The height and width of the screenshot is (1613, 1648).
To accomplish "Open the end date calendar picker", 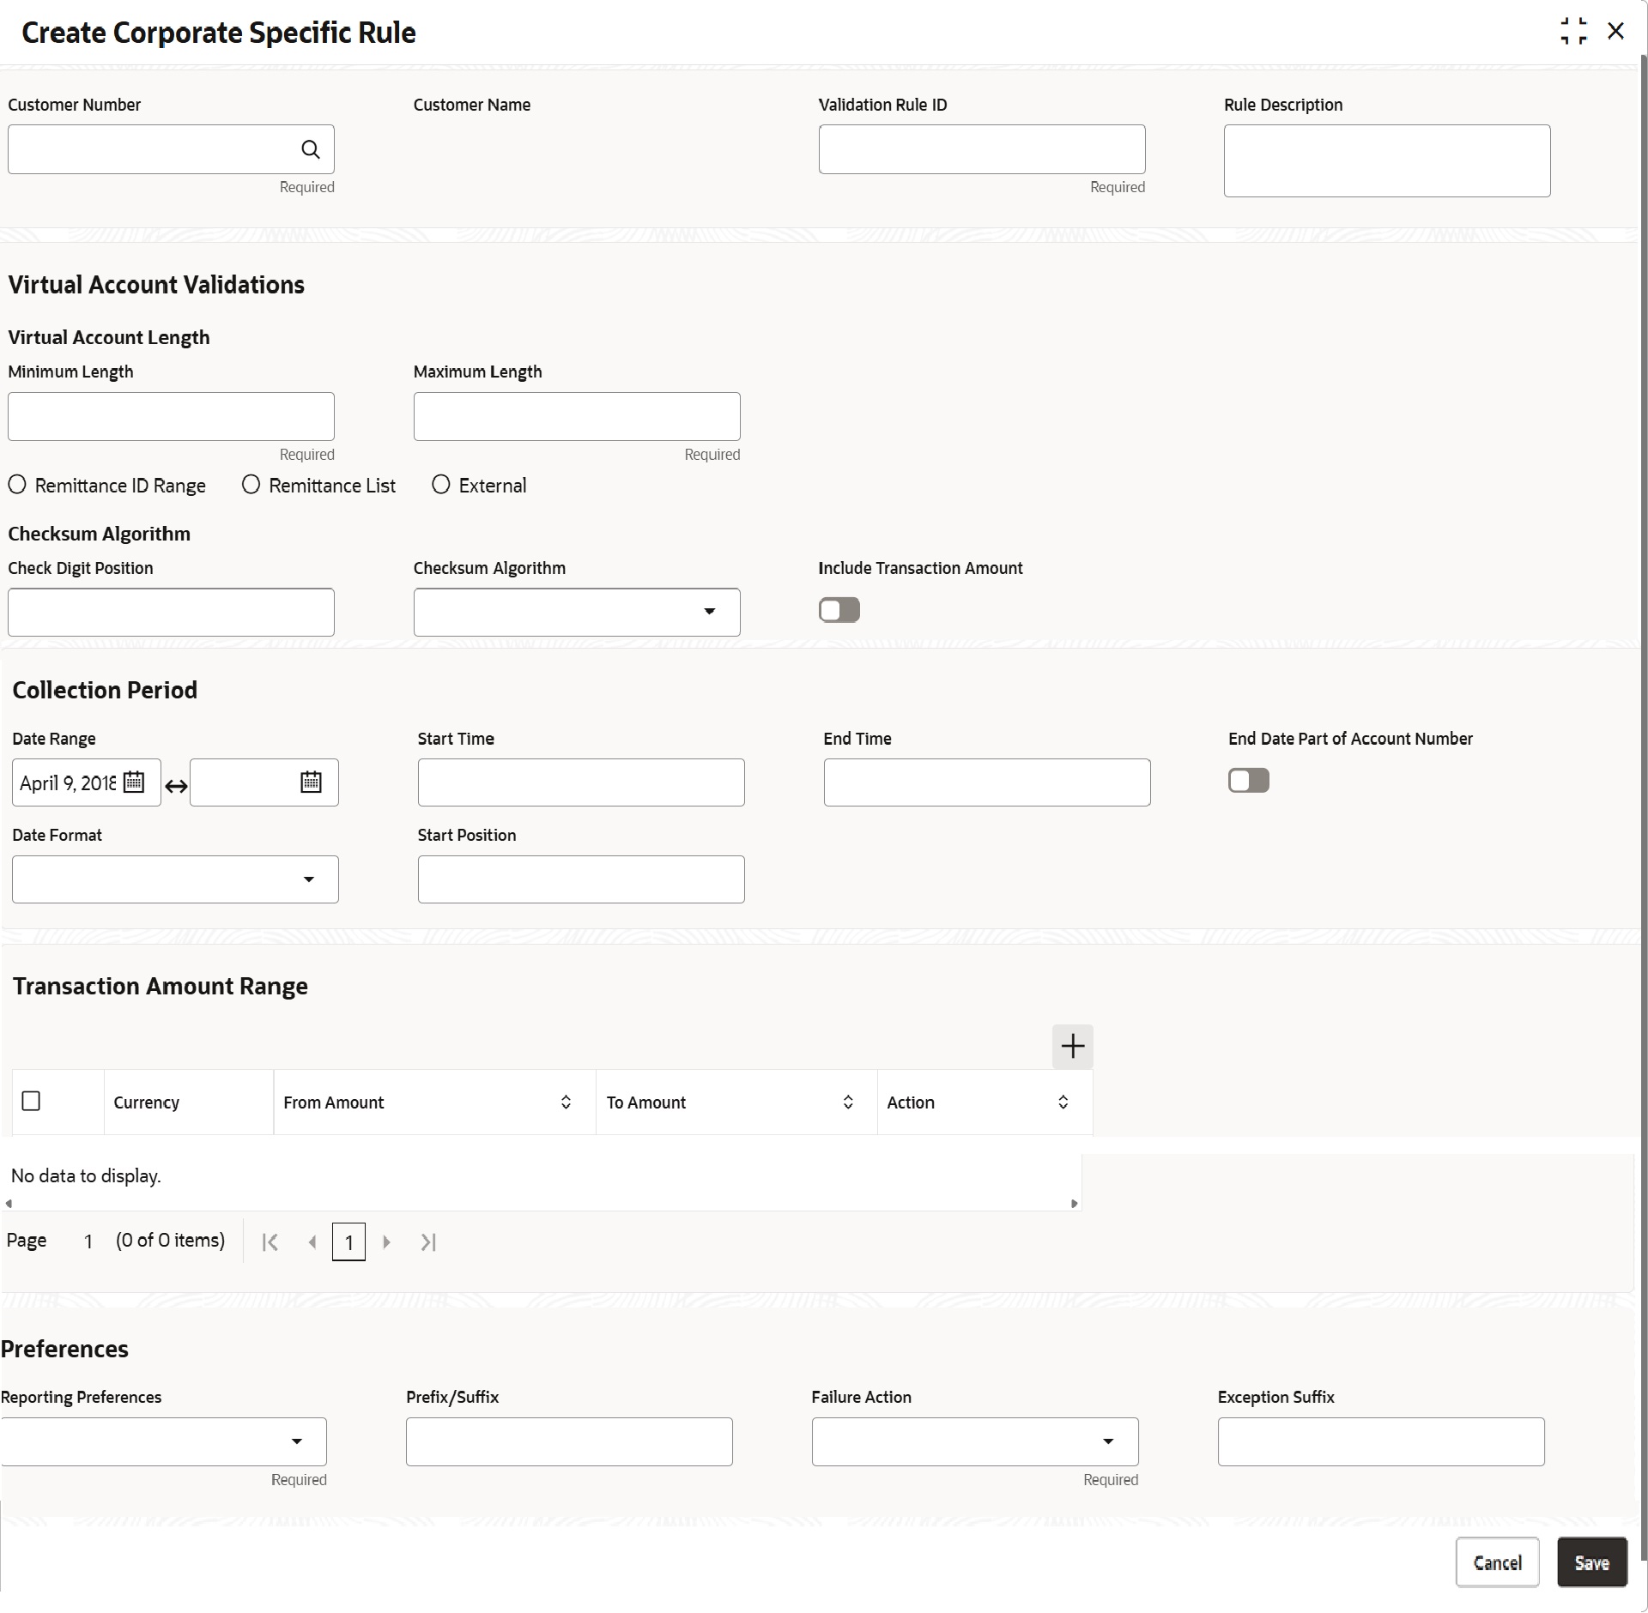I will tap(311, 782).
